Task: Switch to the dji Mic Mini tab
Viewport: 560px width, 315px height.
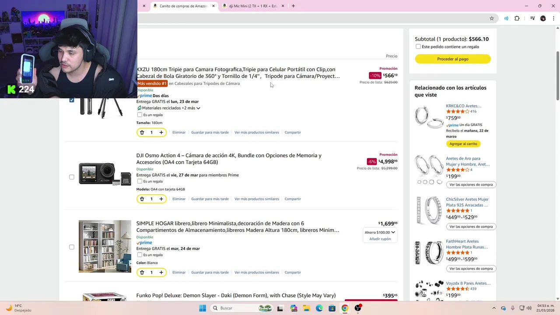Action: click(254, 6)
